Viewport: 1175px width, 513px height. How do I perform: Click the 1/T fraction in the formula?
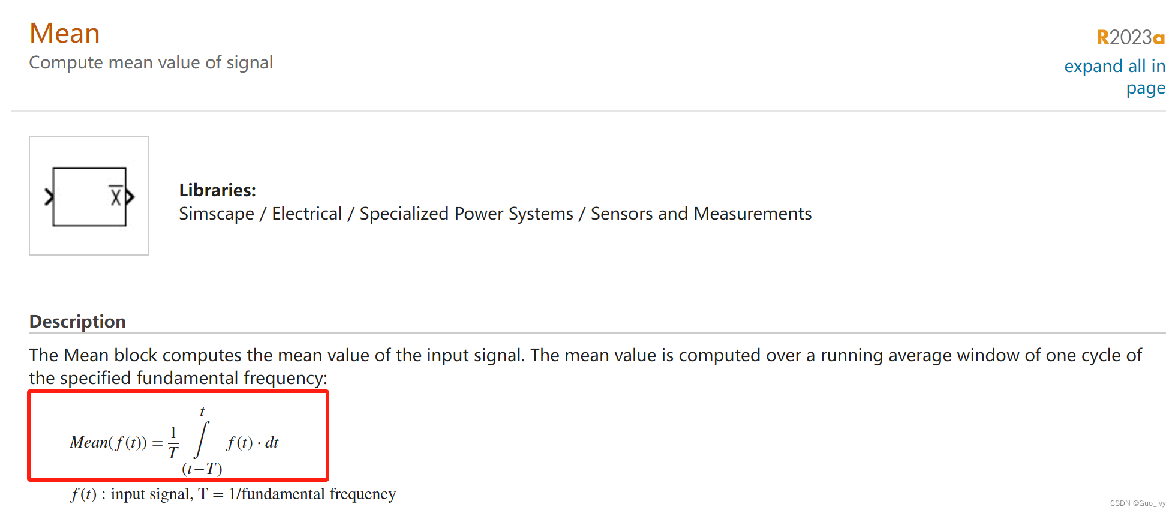click(173, 442)
